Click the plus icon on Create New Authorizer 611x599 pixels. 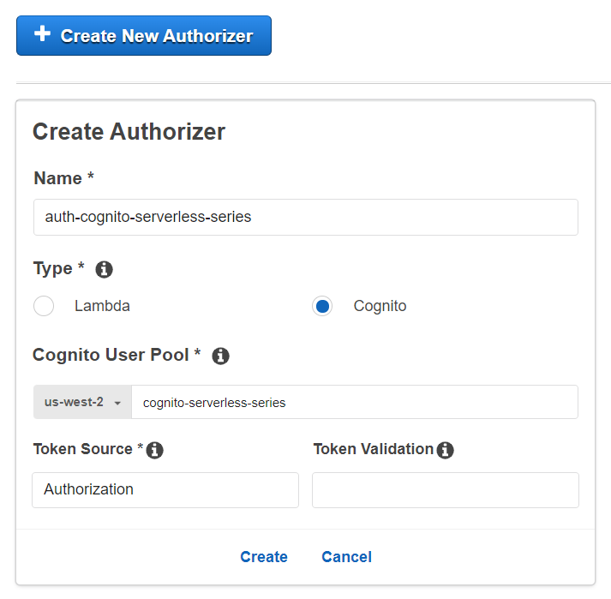click(41, 34)
